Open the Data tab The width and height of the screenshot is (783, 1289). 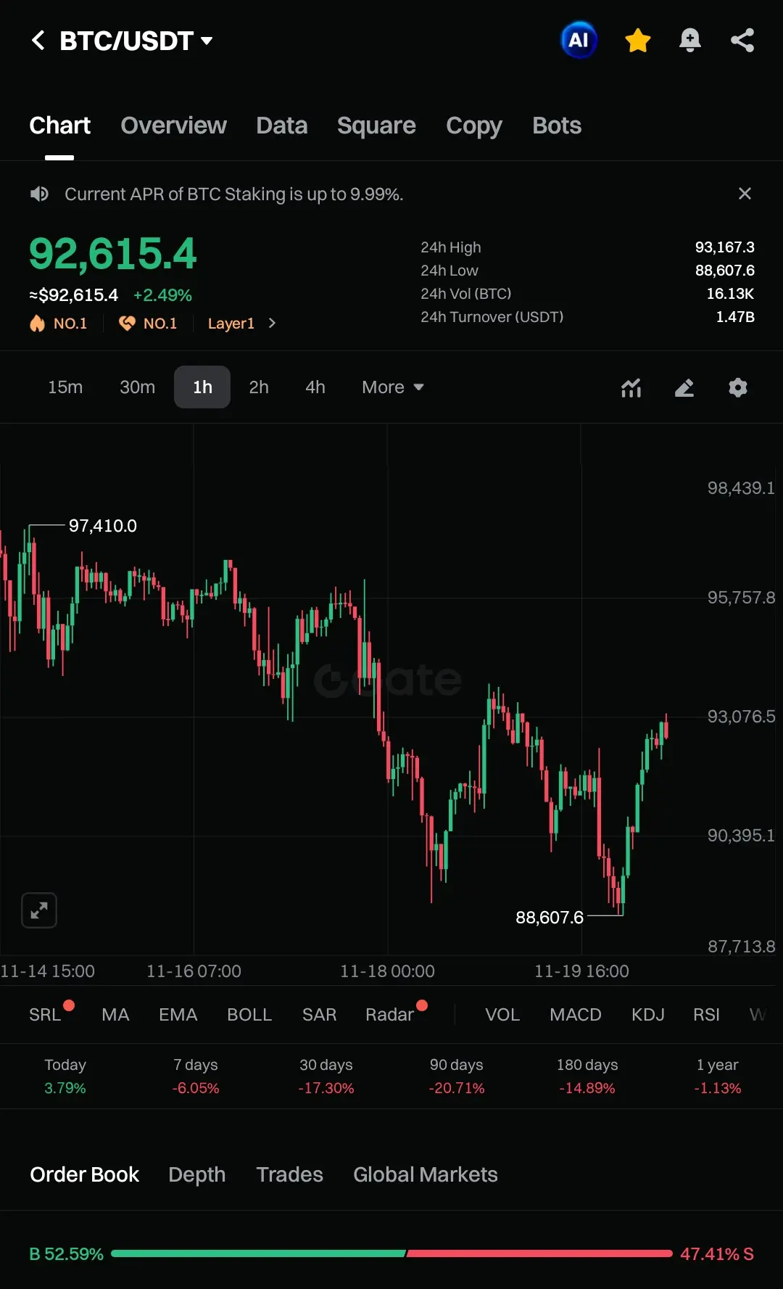(282, 125)
